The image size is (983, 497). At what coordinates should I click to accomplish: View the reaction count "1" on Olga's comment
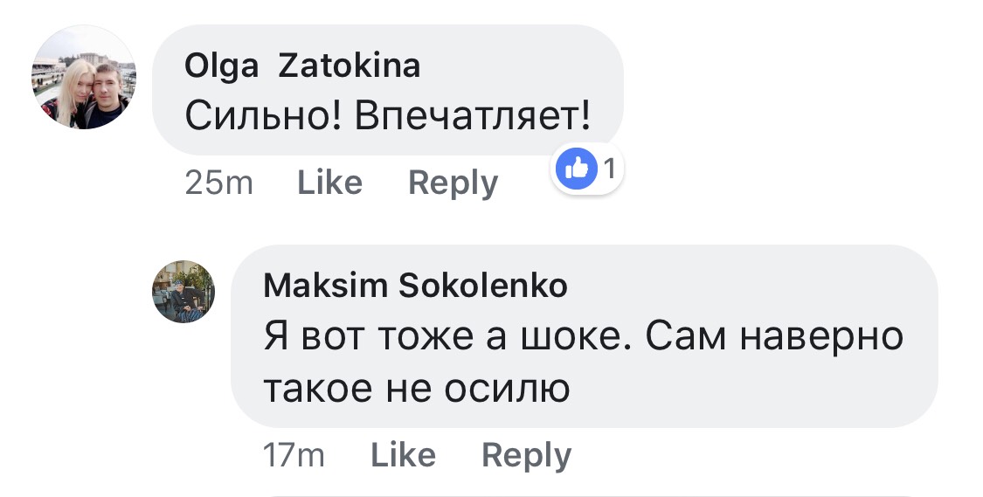[x=609, y=169]
